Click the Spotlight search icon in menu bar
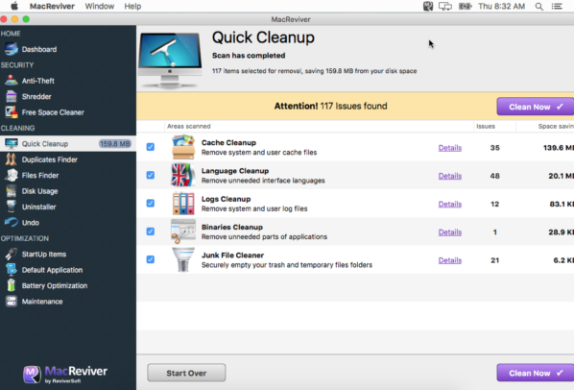The width and height of the screenshot is (574, 390). [538, 6]
